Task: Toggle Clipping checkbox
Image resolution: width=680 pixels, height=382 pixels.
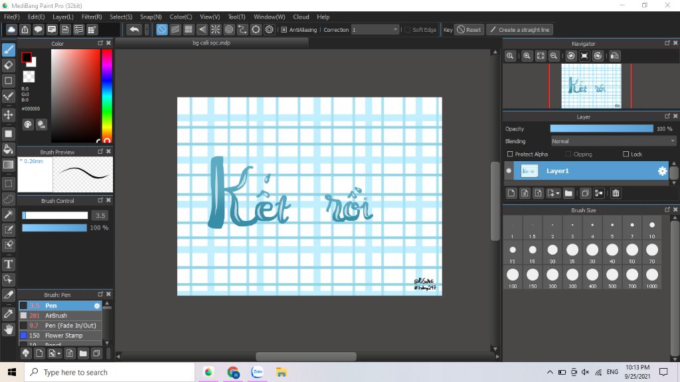Action: 568,154
